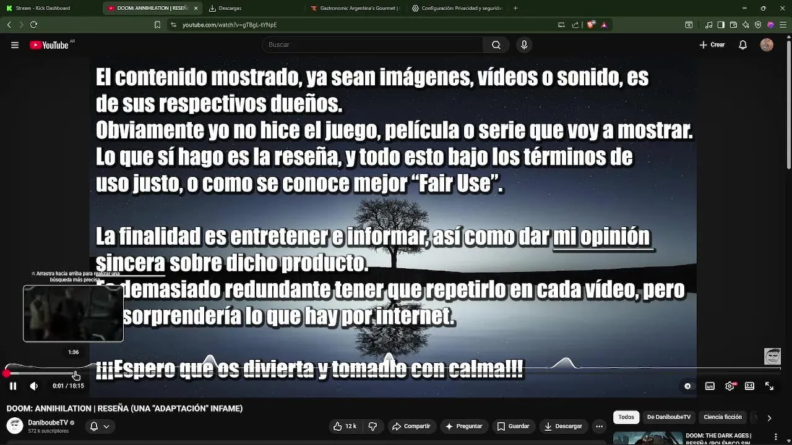Bookmark this page icon
Viewport: 792px width, 445px height.
tap(157, 25)
